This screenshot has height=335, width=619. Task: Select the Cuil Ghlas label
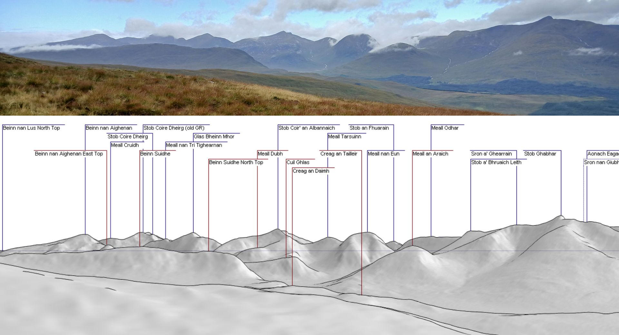coord(298,162)
